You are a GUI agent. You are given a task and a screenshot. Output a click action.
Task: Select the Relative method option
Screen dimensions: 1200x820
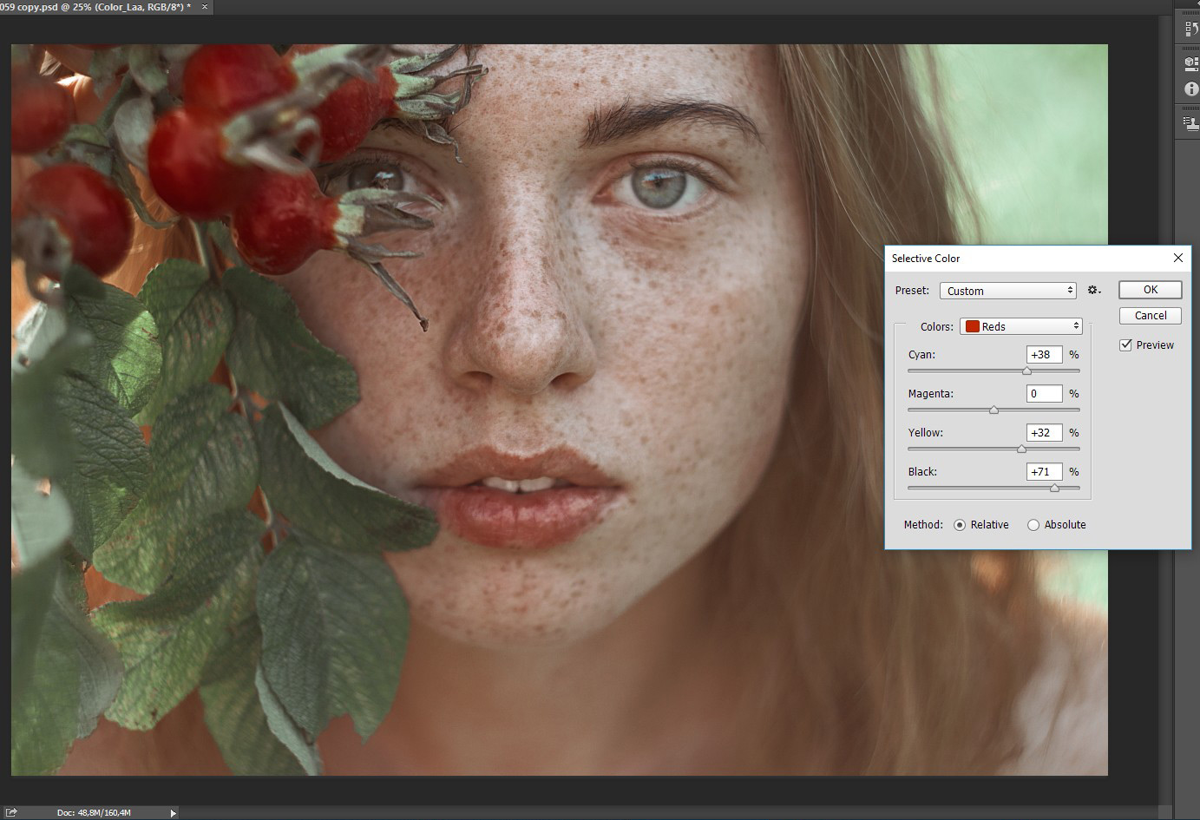pyautogui.click(x=960, y=525)
